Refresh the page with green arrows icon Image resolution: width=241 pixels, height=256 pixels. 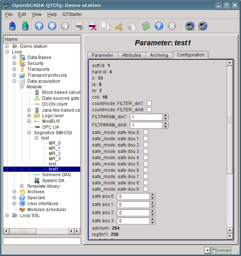[x=146, y=26]
